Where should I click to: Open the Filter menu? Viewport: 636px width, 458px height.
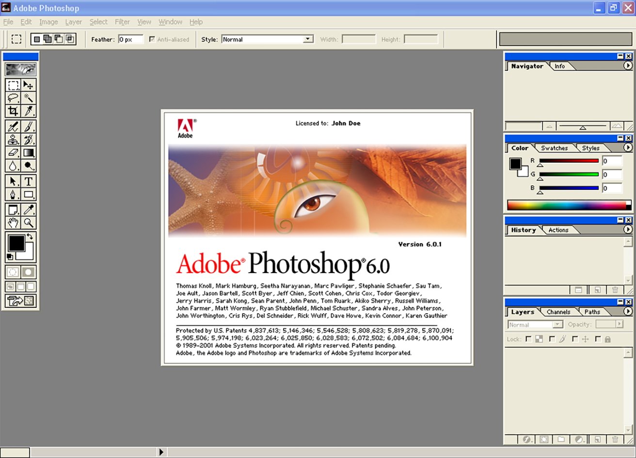(x=122, y=22)
